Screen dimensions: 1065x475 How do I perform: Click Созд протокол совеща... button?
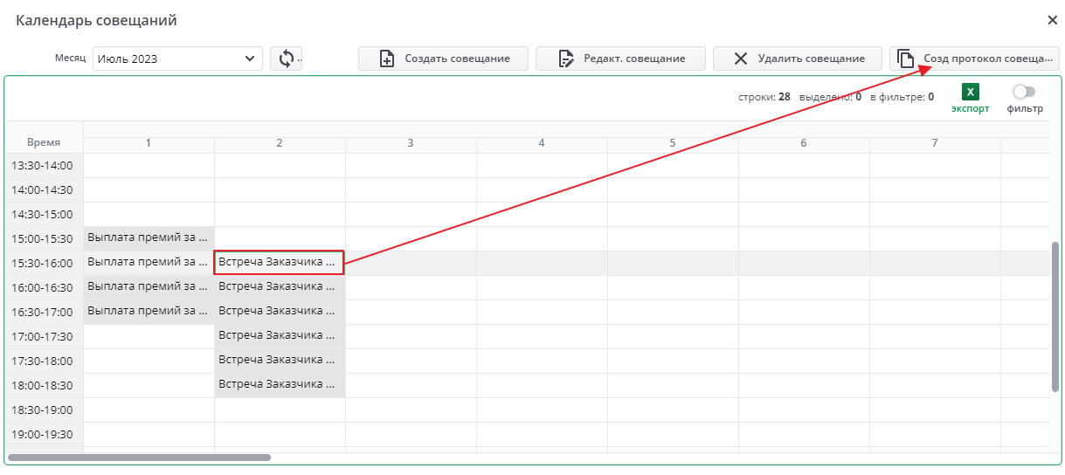[x=975, y=59]
